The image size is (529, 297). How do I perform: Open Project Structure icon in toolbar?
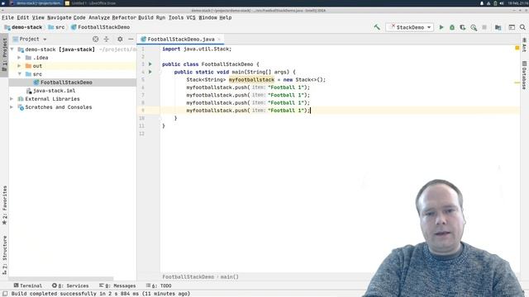click(x=498, y=27)
